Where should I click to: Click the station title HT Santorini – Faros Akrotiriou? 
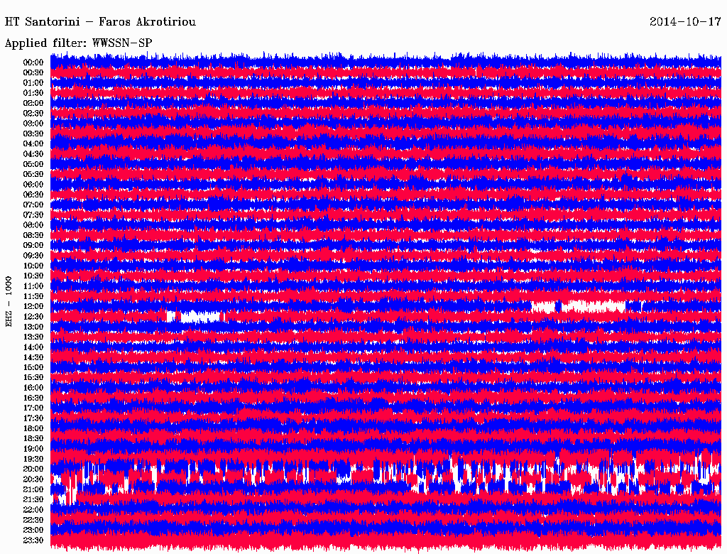point(100,22)
